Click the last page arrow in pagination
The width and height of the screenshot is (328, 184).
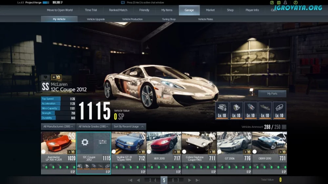point(197,180)
